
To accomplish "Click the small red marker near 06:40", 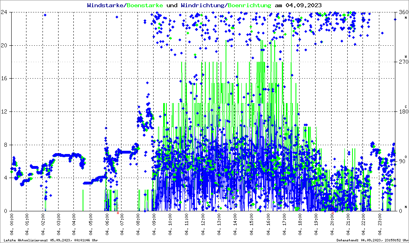I will 117,213.
